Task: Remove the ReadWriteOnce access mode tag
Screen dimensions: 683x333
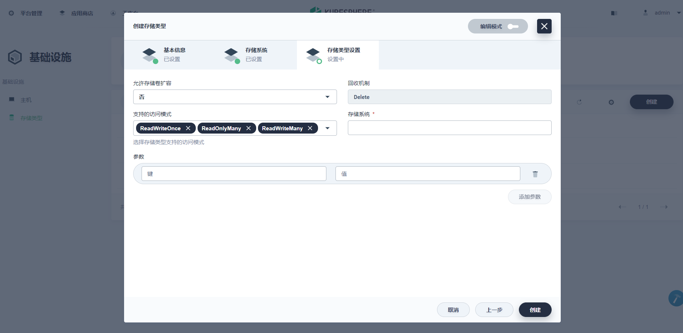Action: (x=188, y=128)
